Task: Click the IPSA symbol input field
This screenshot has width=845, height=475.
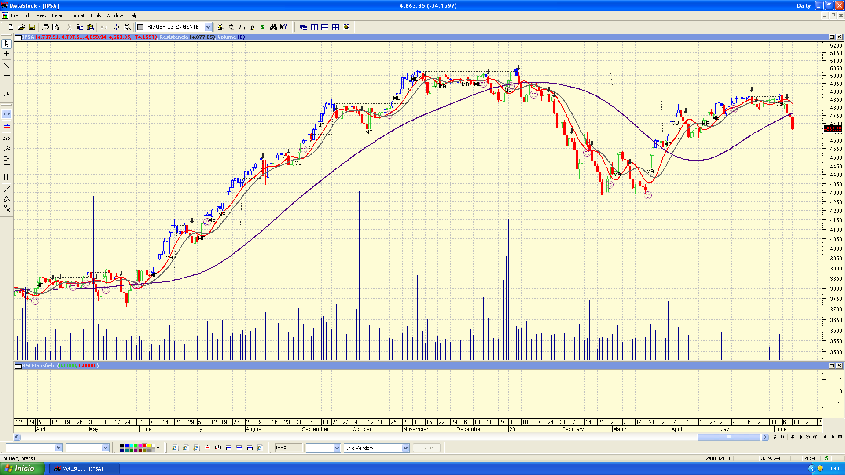Action: point(288,448)
